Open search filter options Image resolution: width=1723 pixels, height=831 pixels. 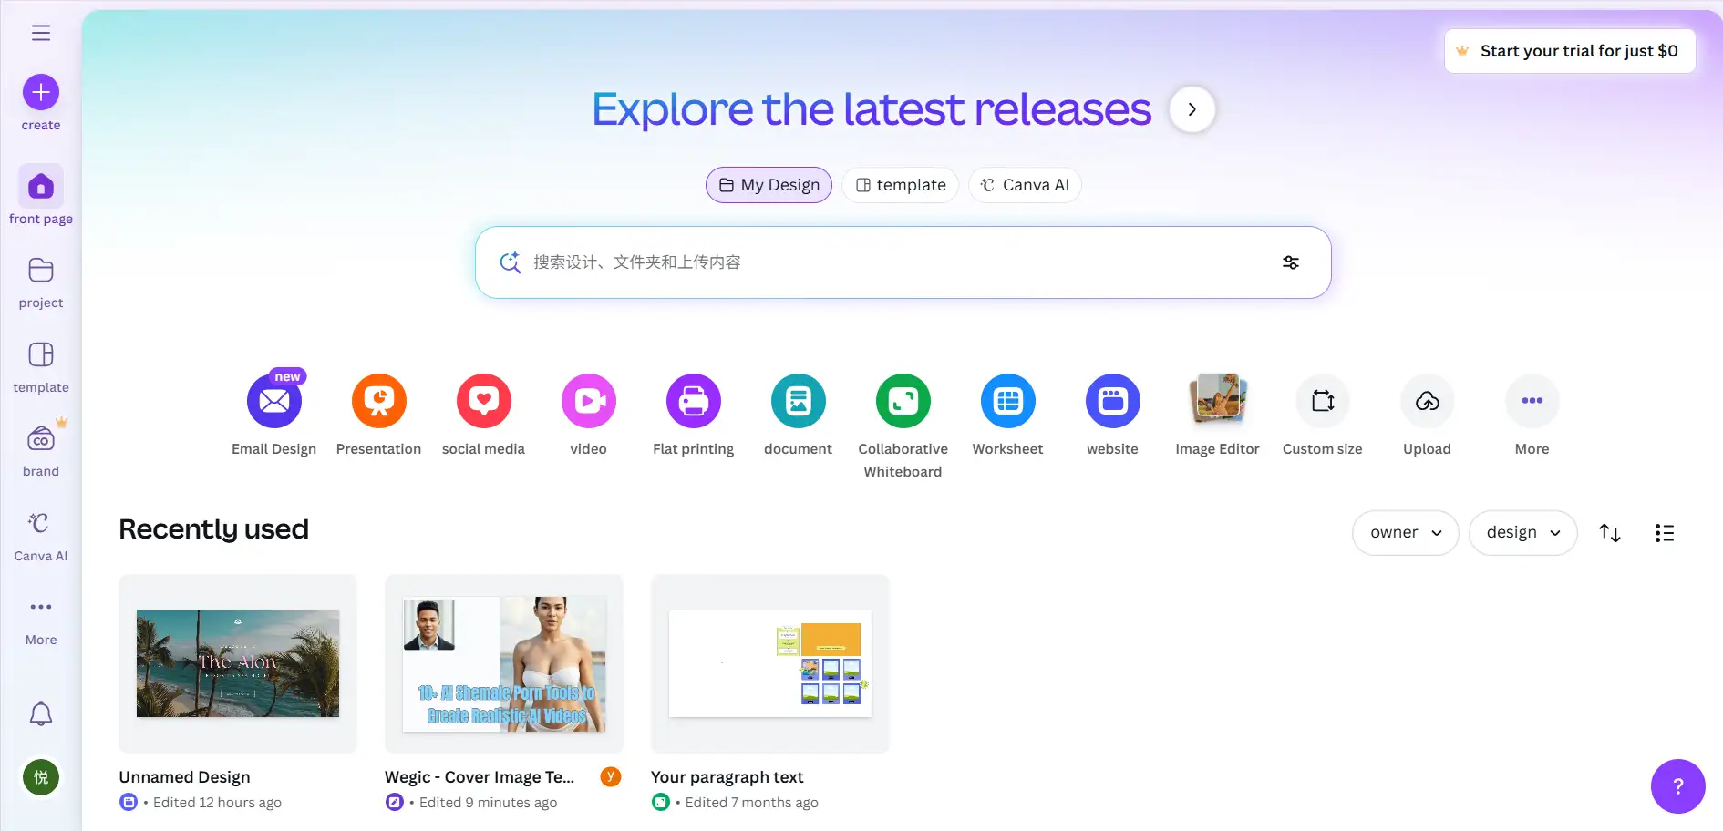1291,262
